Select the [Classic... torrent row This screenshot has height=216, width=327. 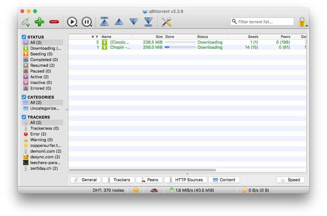[187, 42]
